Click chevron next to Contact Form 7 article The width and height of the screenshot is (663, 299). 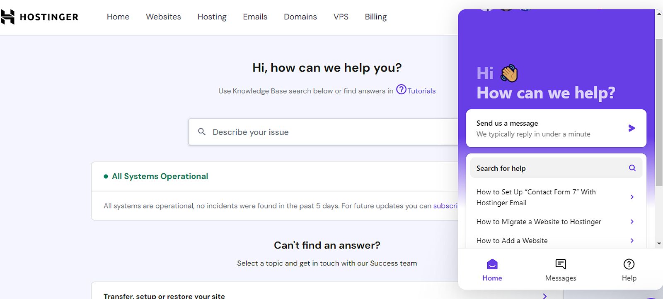click(632, 197)
